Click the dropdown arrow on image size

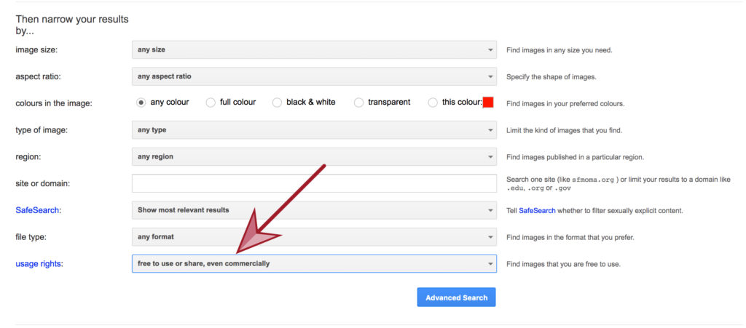point(490,49)
